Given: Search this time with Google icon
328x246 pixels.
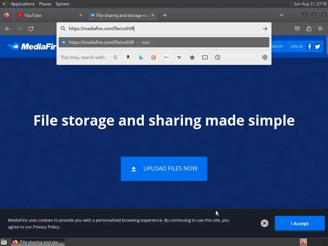Looking at the screenshot, I should (115, 57).
